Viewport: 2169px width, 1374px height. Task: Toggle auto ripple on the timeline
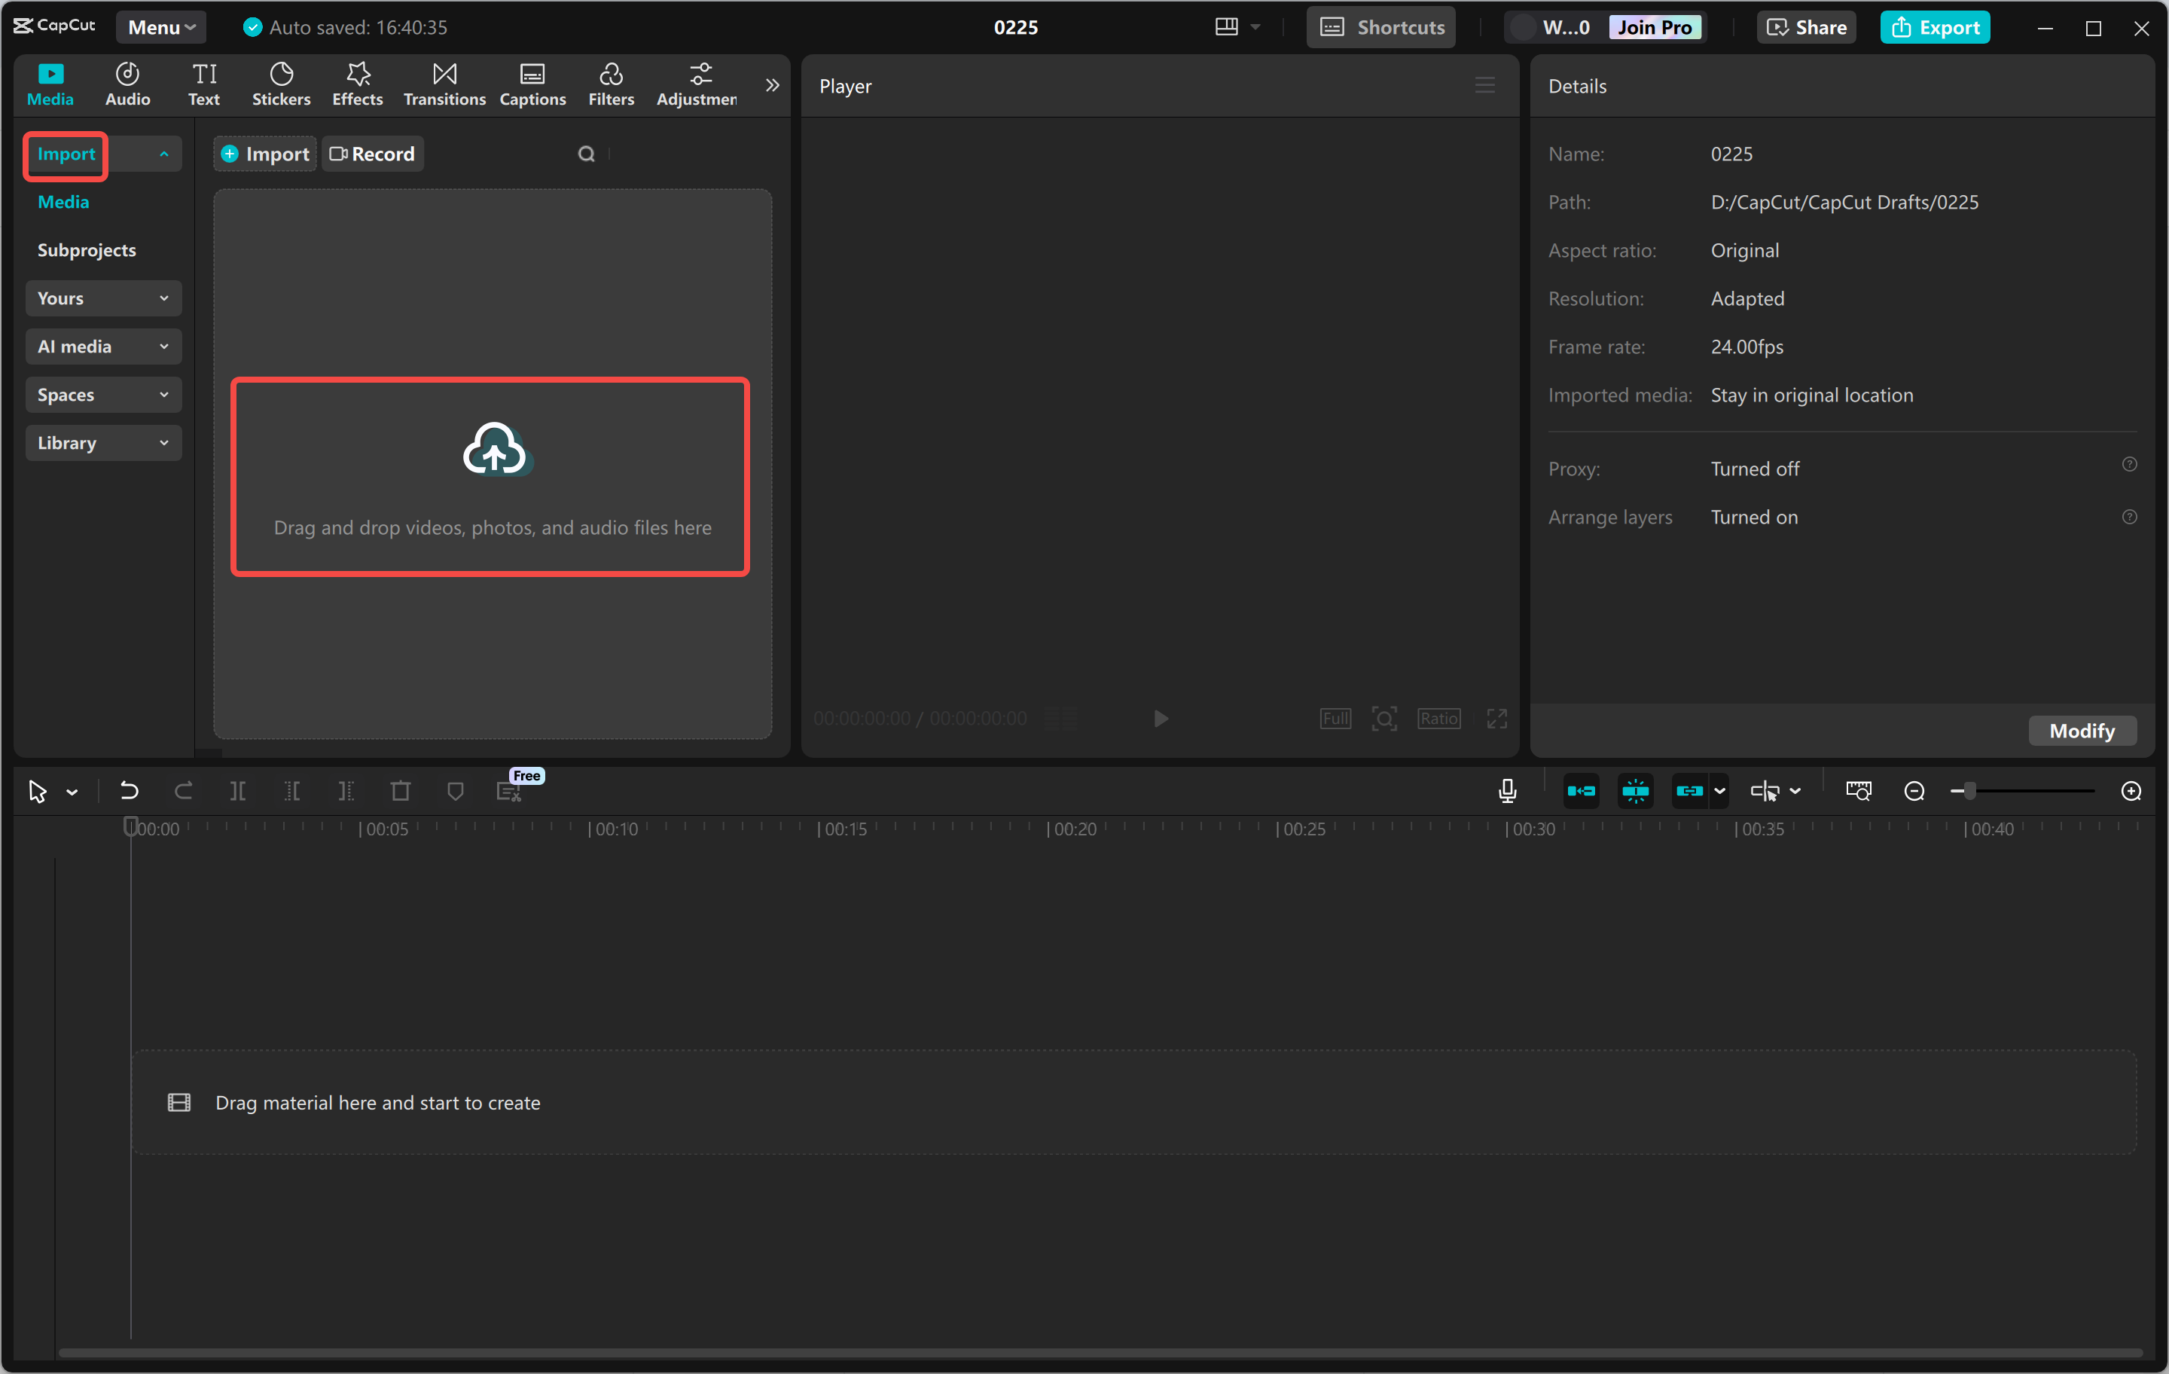[x=1581, y=790]
